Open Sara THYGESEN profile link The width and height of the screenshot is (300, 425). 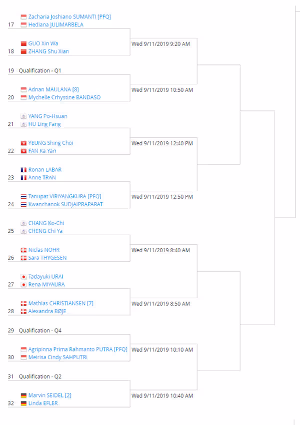click(x=47, y=258)
